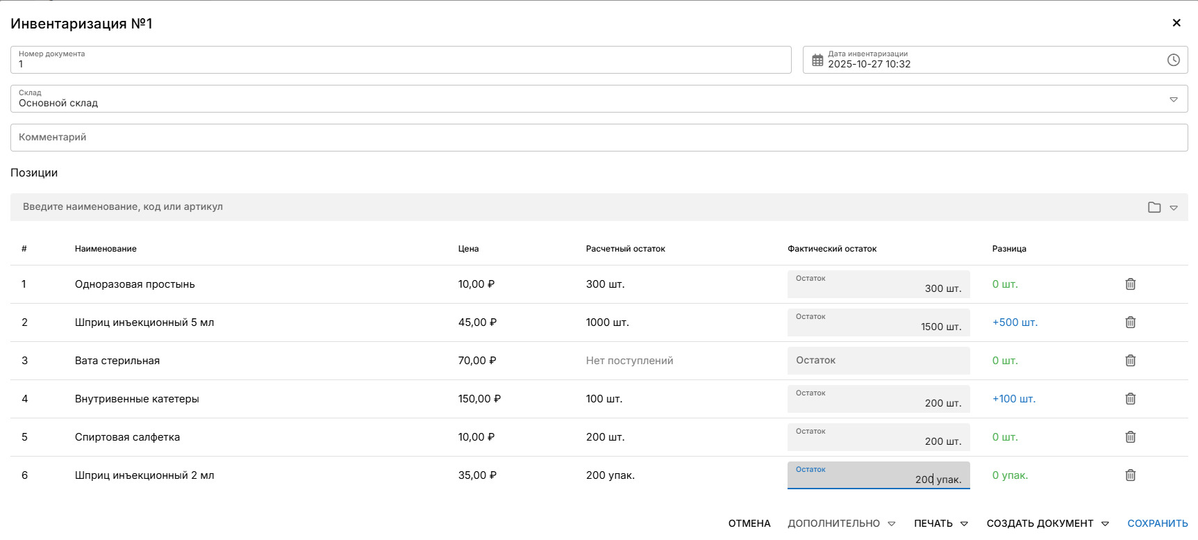Viewport: 1198px width, 540px height.
Task: Click the product search field in Позиции
Action: pos(576,207)
